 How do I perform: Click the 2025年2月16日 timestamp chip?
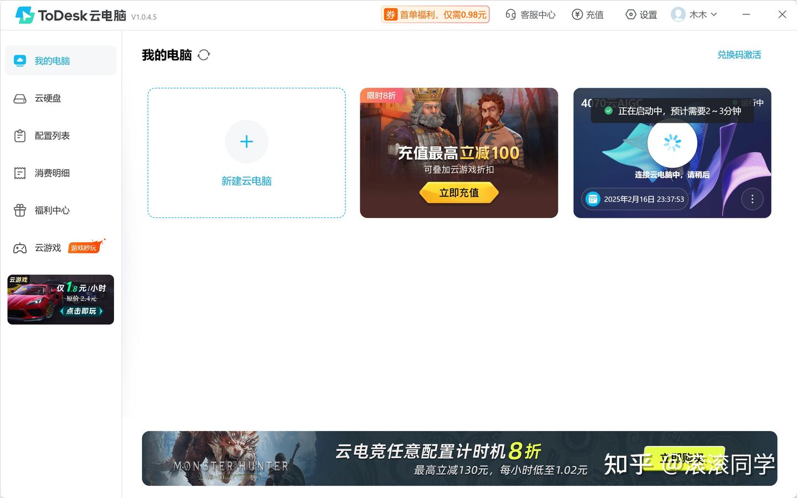click(634, 199)
